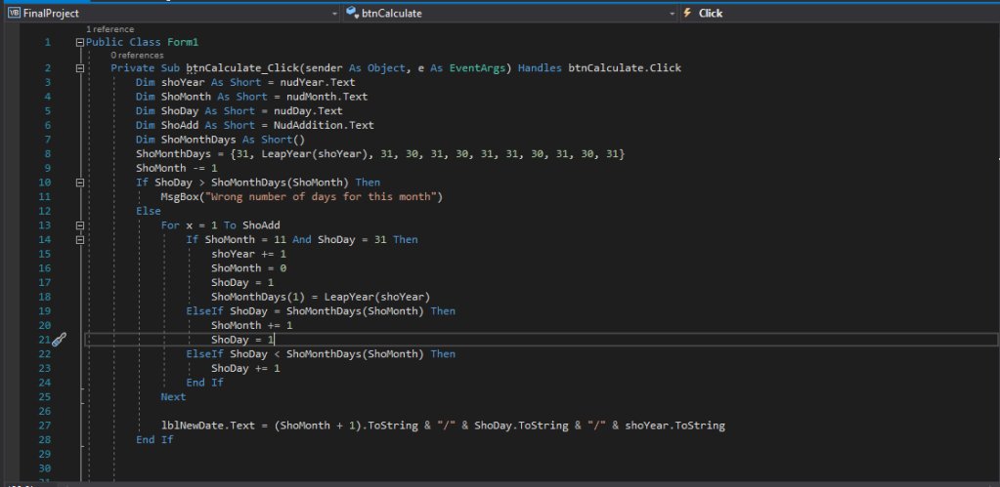Click line number 27 in the gutter
The height and width of the screenshot is (487, 1000).
46,426
